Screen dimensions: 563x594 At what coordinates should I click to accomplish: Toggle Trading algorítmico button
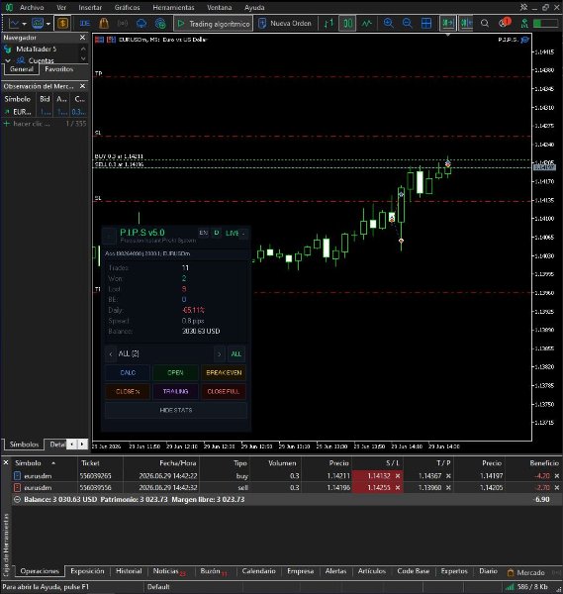pos(213,24)
